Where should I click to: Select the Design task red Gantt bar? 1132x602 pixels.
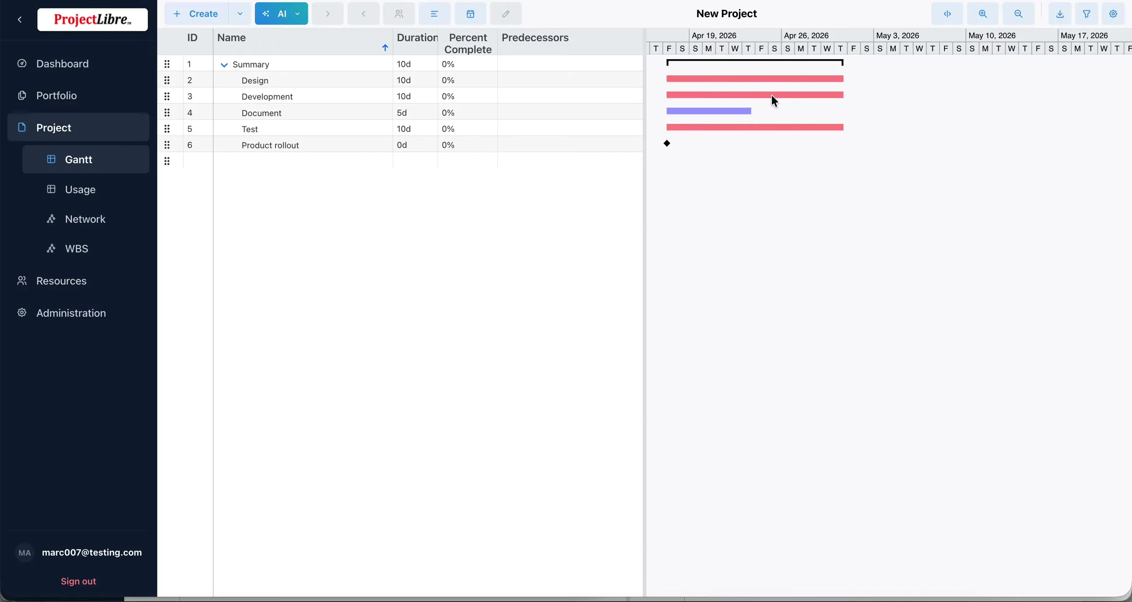click(755, 79)
